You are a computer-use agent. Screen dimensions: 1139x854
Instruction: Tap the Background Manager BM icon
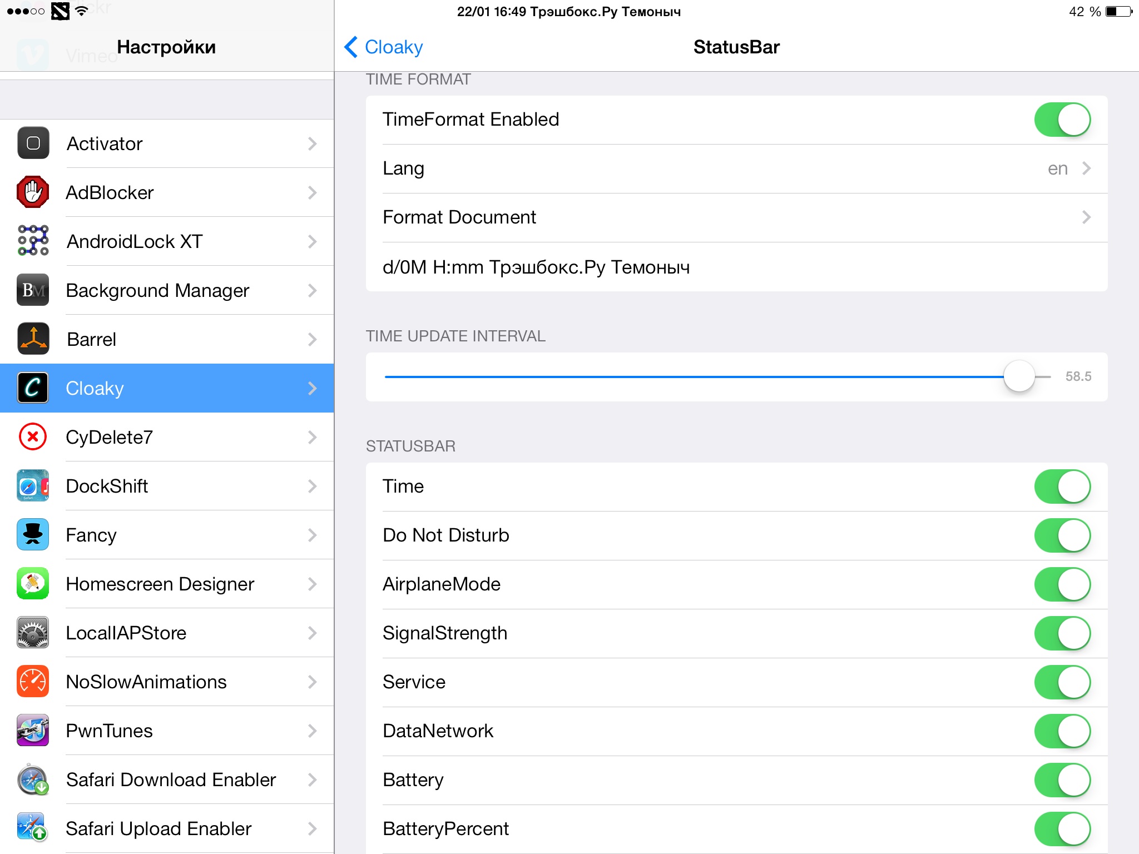click(33, 290)
